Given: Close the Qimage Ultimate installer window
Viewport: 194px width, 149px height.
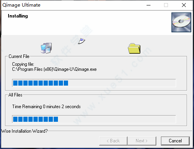Looking at the screenshot, I should pos(184,5).
